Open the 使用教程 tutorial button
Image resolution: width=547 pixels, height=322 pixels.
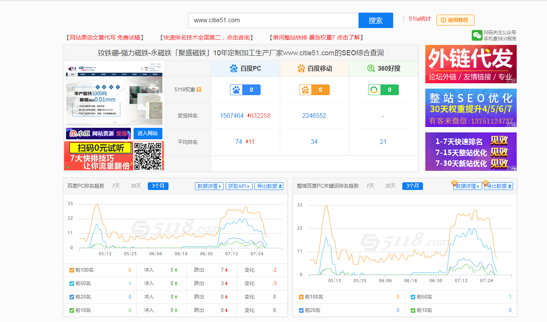tap(455, 20)
